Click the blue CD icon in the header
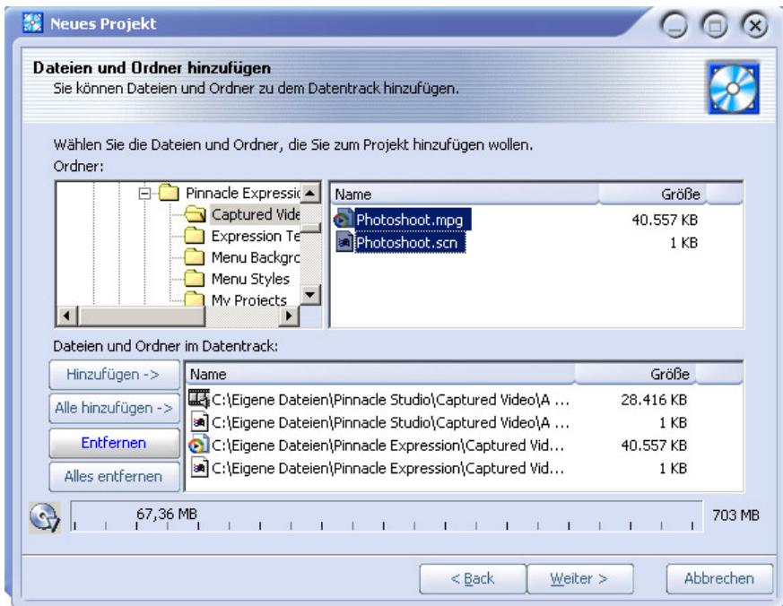Viewport: 783px width, 606px height. 733,89
